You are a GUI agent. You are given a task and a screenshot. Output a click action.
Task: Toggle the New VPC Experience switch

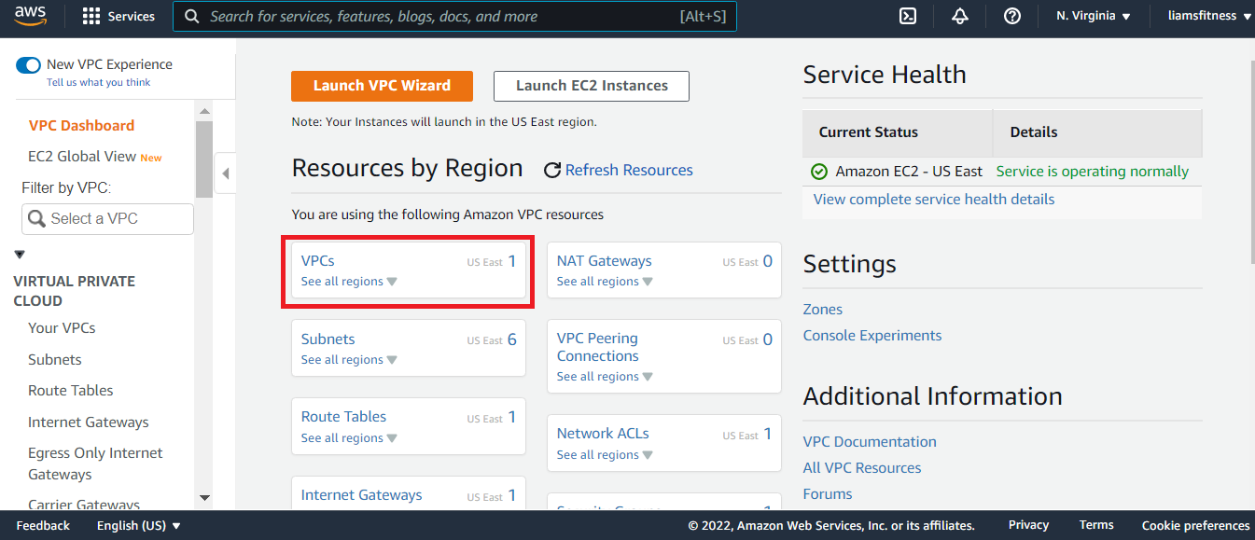pyautogui.click(x=29, y=65)
